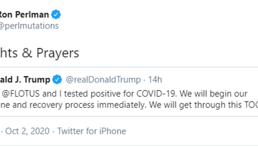Click the verified badge beside Ron Perlman
This screenshot has height=147, width=258.
56,15
